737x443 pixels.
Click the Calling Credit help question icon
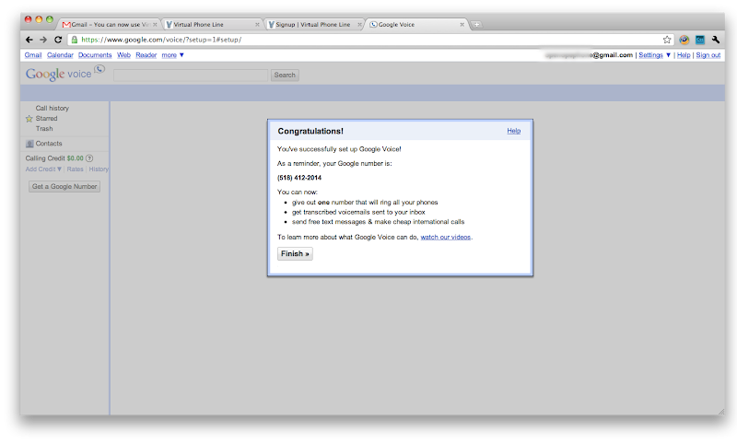point(89,158)
